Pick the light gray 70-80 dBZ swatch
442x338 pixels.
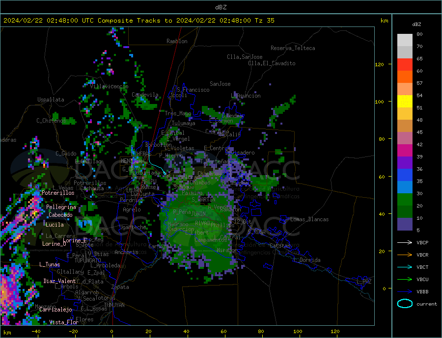tap(405, 40)
